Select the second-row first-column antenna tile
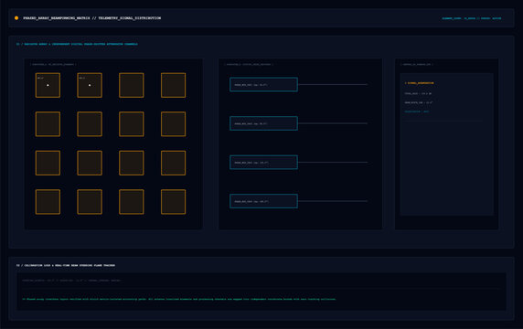523x329 pixels. [48, 124]
